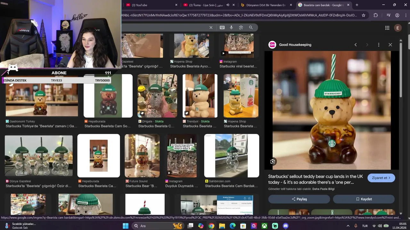410x230 pixels.
Task: Open the Trendyol Stokta bear cup thumbnail
Action: 200,96
